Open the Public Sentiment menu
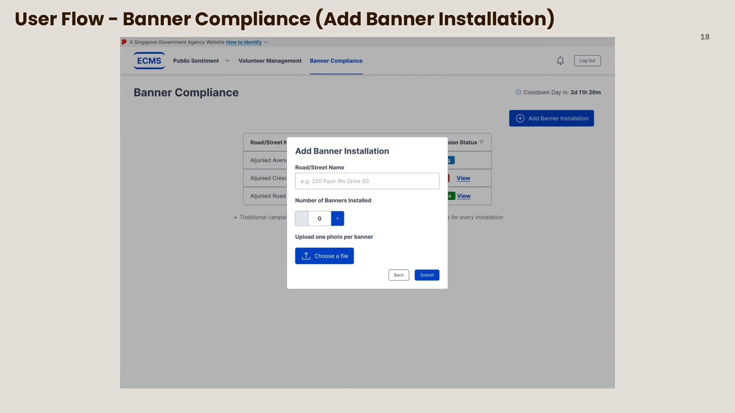The width and height of the screenshot is (735, 413). (196, 61)
